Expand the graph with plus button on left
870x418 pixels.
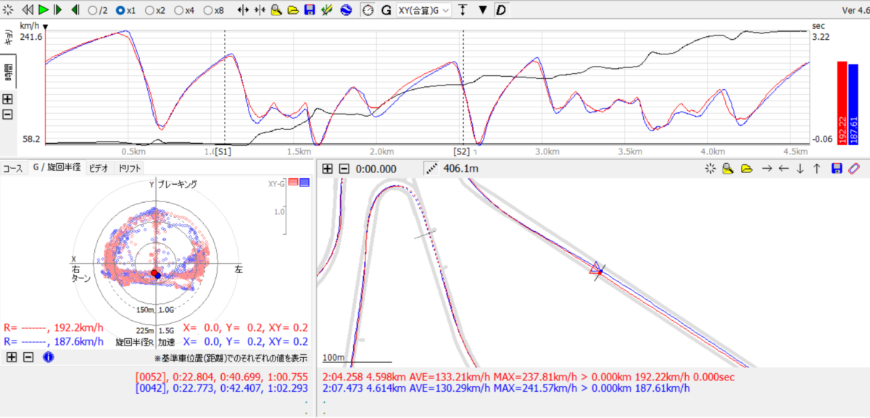pos(8,99)
